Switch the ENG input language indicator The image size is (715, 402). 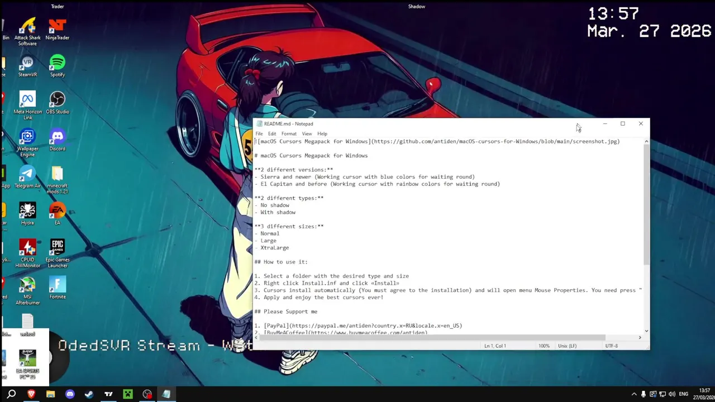pyautogui.click(x=684, y=394)
